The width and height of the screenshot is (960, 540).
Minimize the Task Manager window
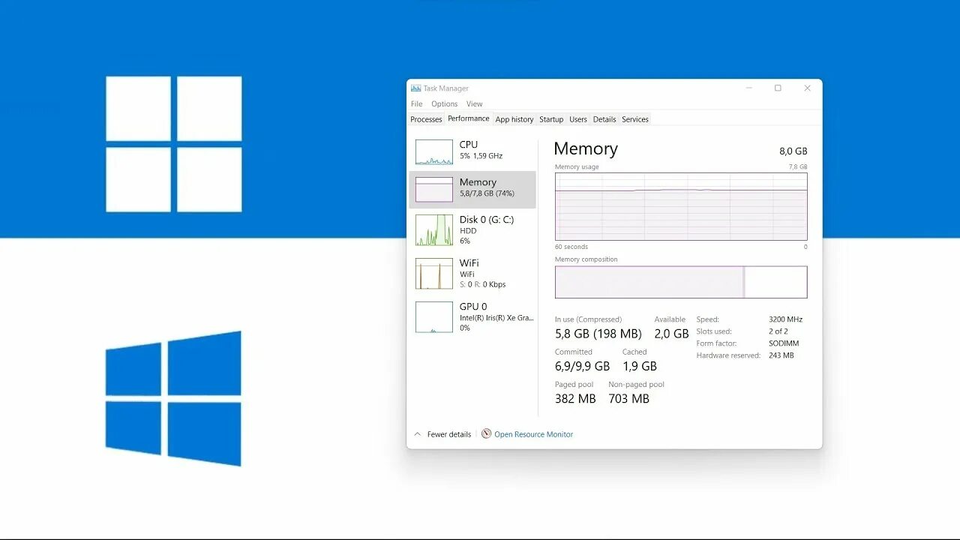tap(748, 88)
